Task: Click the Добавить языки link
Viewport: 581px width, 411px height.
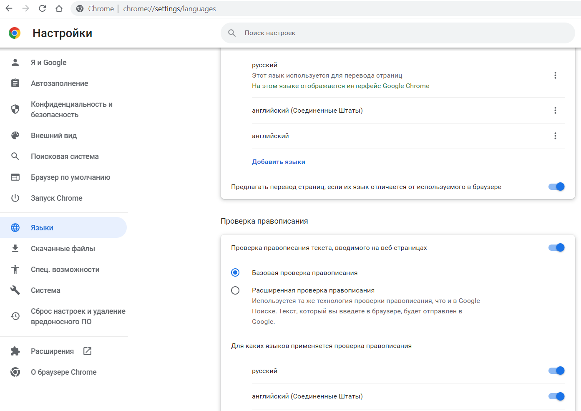Action: (x=279, y=162)
